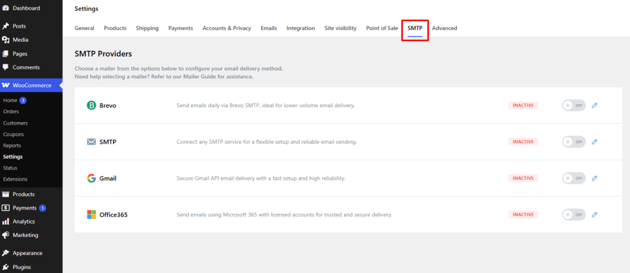
Task: Open the Analytics sidebar menu
Action: [24, 222]
